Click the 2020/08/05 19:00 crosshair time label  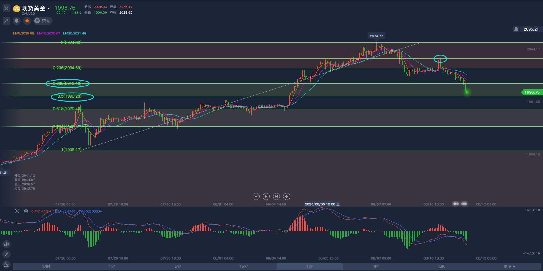pos(320,204)
